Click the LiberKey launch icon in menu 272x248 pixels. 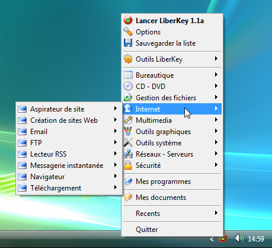click(128, 20)
